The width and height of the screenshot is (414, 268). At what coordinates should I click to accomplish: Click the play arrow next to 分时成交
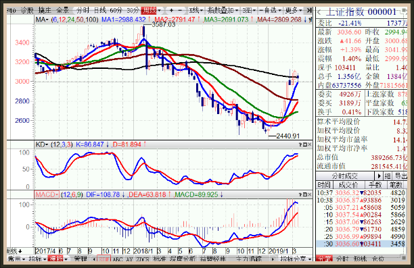coord(379,176)
